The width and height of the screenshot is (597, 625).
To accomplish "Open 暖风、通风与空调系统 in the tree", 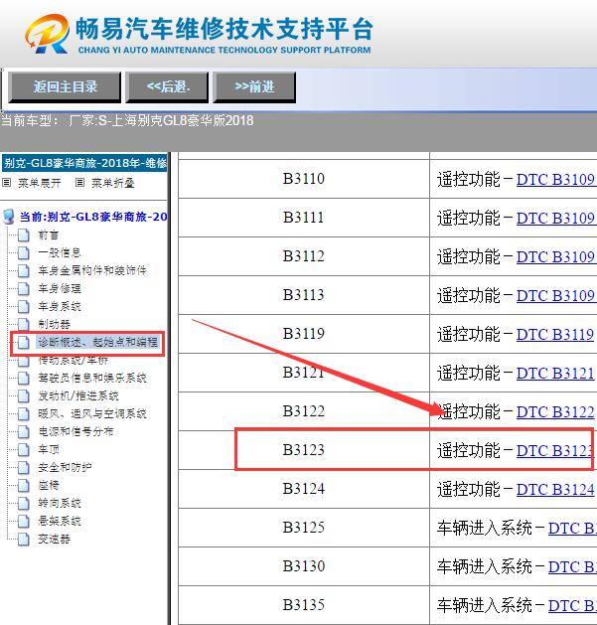I will coord(92,413).
